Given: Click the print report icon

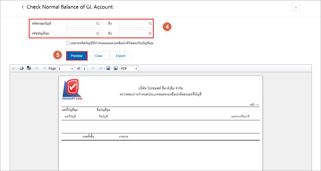Looking at the screenshot, I should click(x=22, y=68).
